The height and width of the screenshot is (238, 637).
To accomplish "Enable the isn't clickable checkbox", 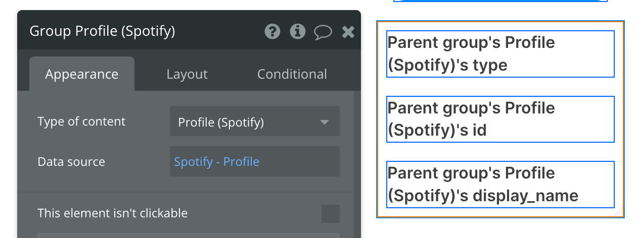I will [331, 213].
